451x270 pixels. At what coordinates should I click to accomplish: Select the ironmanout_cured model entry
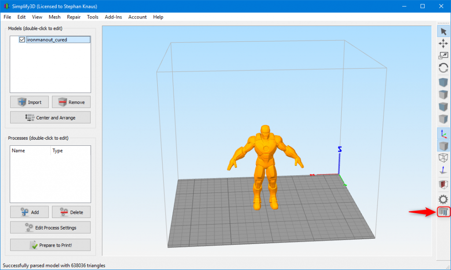pyautogui.click(x=48, y=39)
